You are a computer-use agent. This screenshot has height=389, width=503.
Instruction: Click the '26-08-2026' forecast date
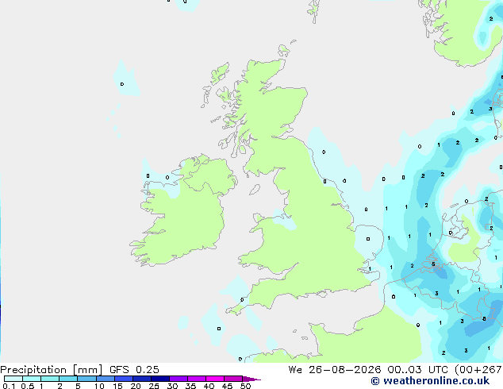(345, 370)
